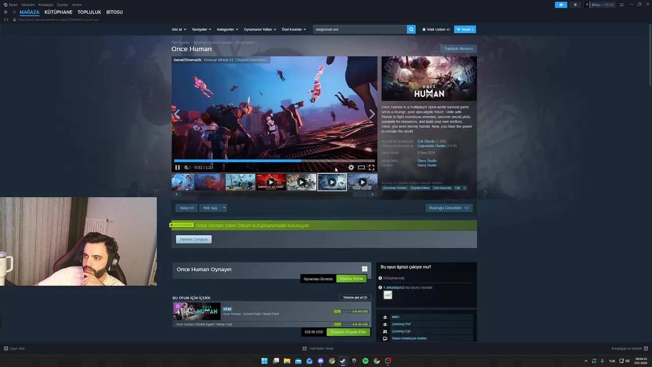Expand the Kategoriler dropdown
The image size is (652, 367).
(x=227, y=29)
